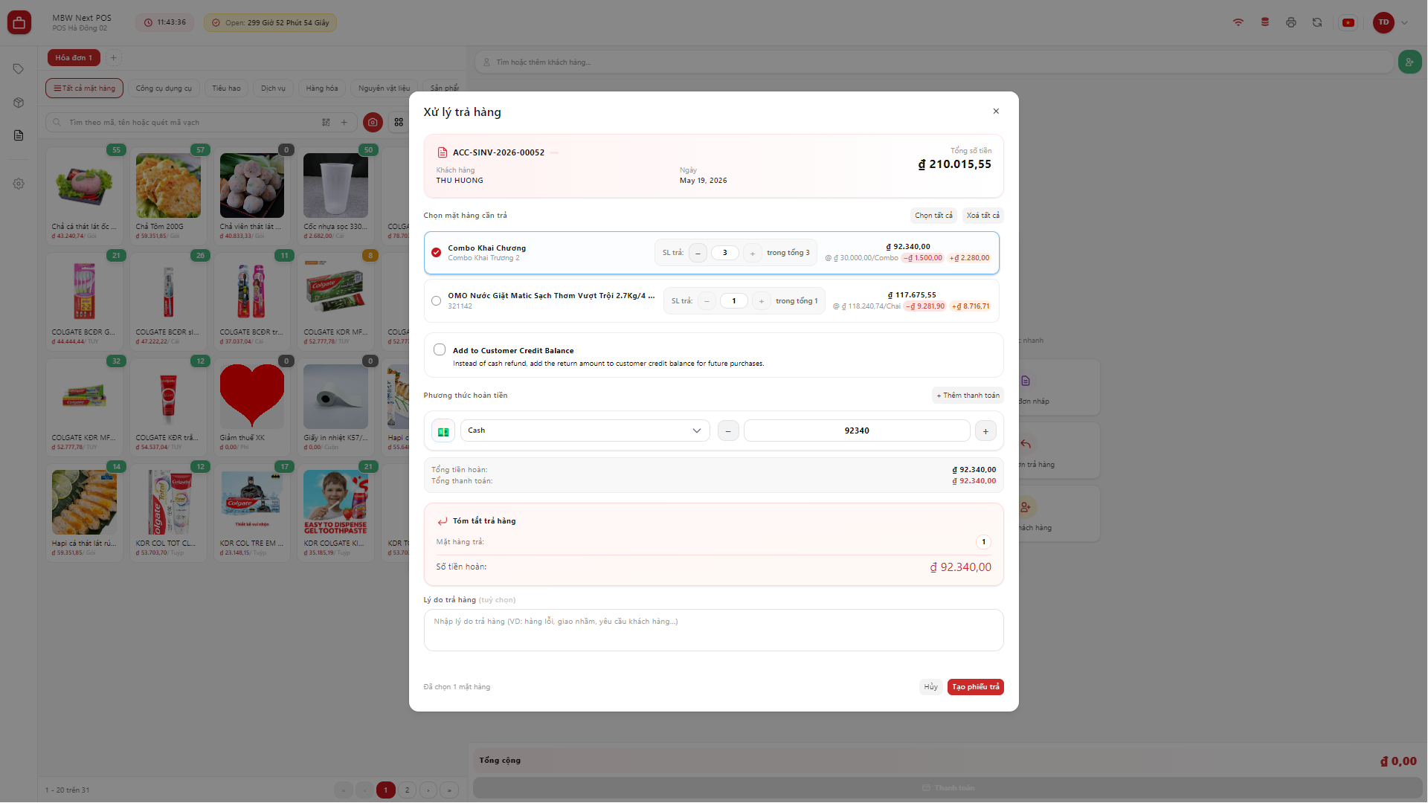The width and height of the screenshot is (1428, 803).
Task: Click the OMO return quantity field
Action: tap(734, 301)
